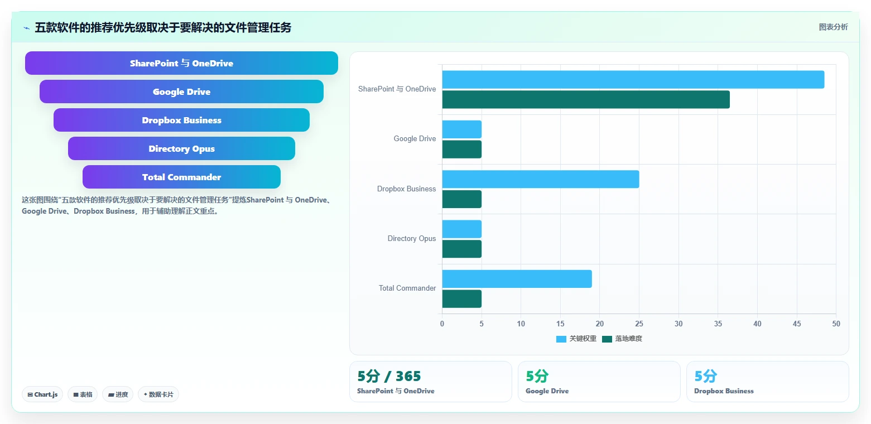This screenshot has width=871, height=424.
Task: Click the chart y-axis label Total Commander
Action: coord(407,288)
